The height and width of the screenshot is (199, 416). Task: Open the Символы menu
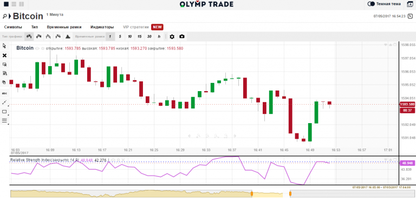[13, 27]
